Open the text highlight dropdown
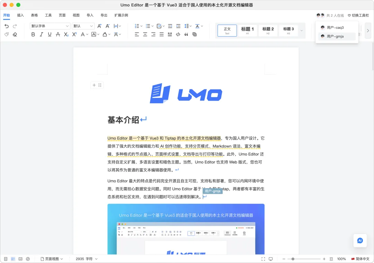374x263 pixels. tap(106, 34)
